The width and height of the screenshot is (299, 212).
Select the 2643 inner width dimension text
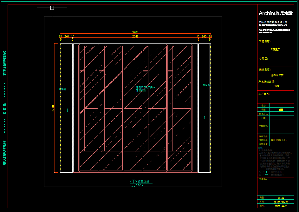tap(135, 36)
